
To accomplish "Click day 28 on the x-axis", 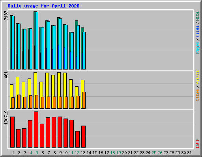I will (x=172, y=153).
